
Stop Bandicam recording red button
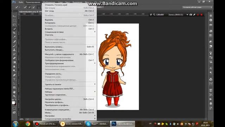point(201,15)
